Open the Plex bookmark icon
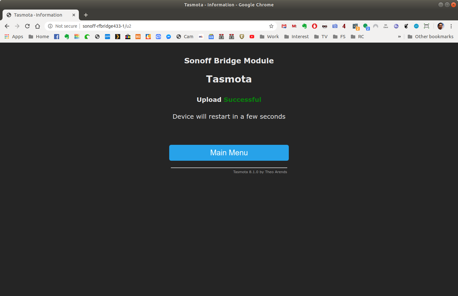 118,37
